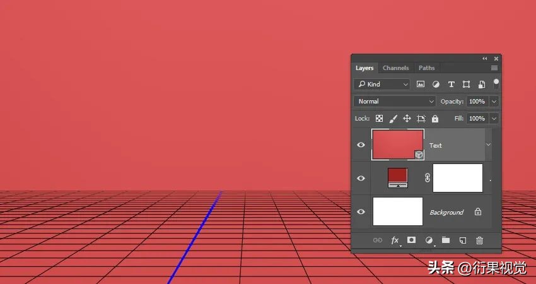The height and width of the screenshot is (284, 536).
Task: Filter layers by smart object icon
Action: click(x=482, y=84)
